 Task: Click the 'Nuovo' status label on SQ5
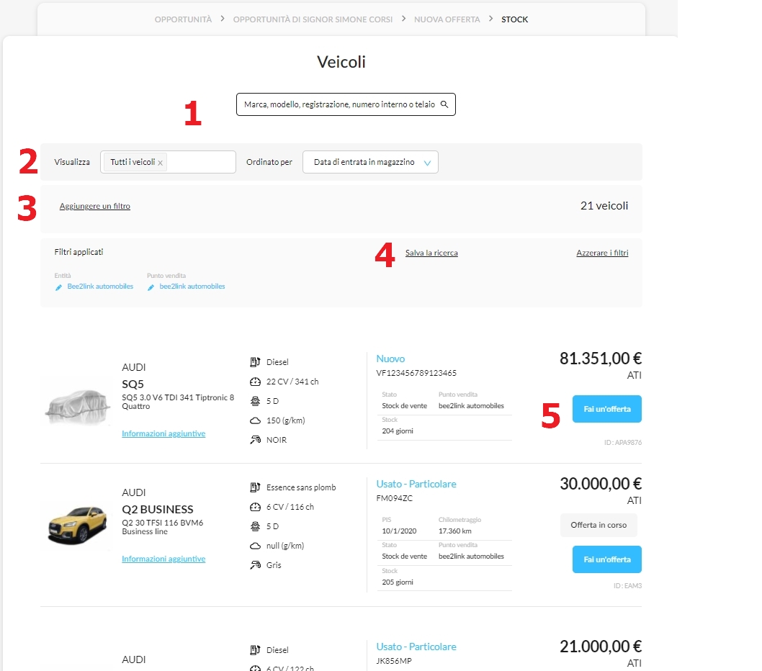point(390,359)
